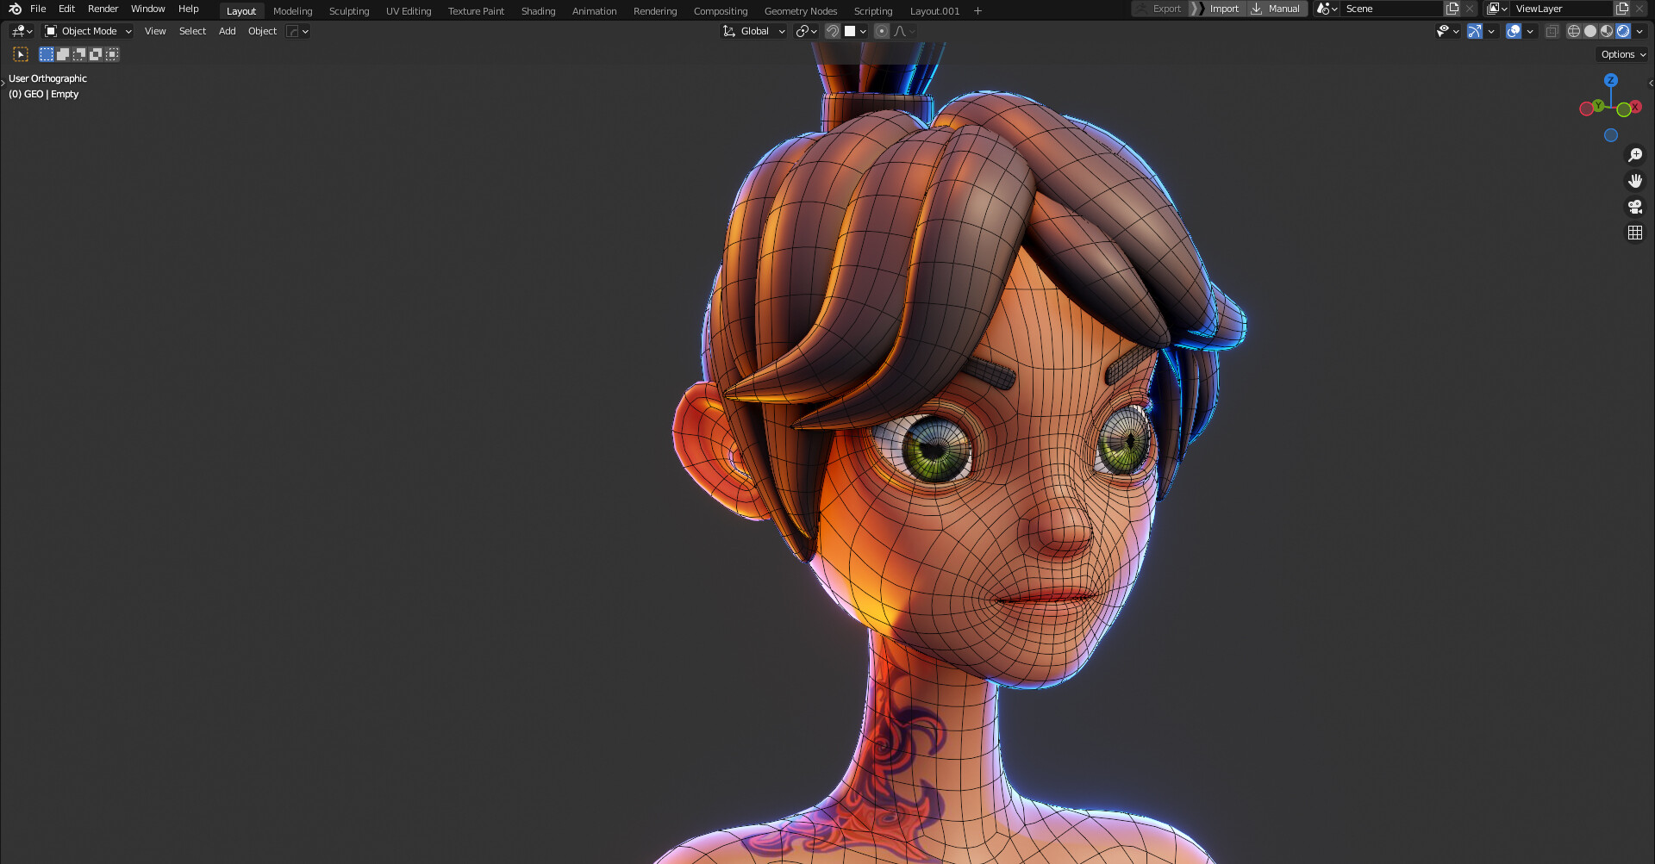Toggle X-Ray mode in the viewport header
The image size is (1655, 864).
(x=1552, y=31)
